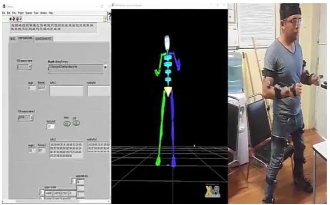The height and width of the screenshot is (205, 330).
Task: Show context help with the question mark icon
Action: 109,16
